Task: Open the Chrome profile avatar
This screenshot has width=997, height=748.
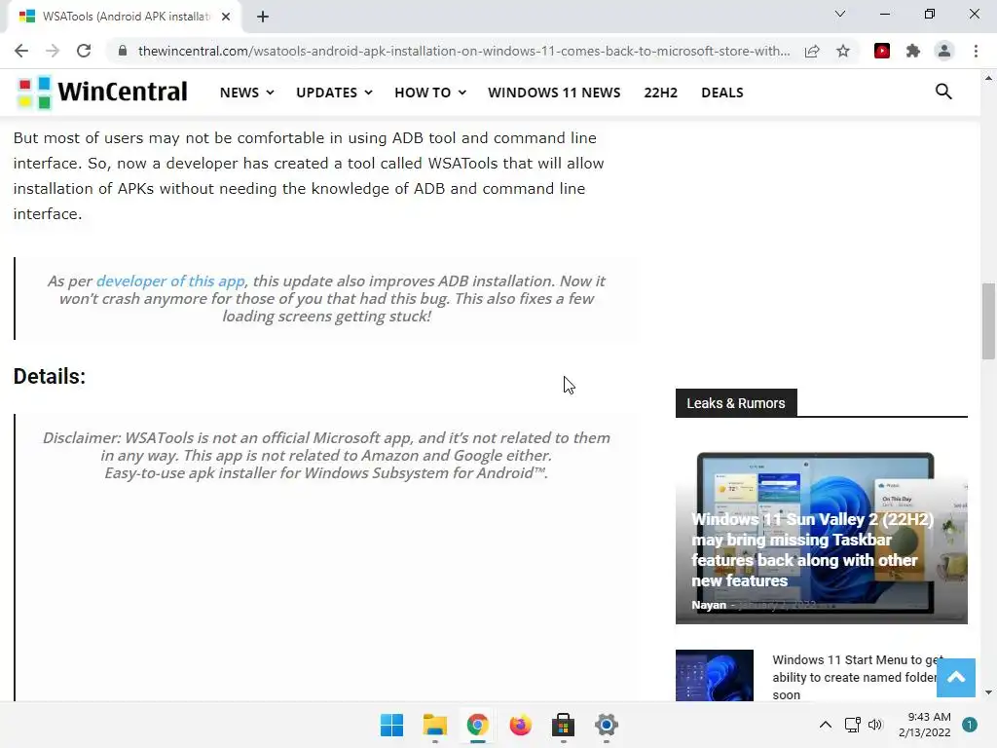Action: pyautogui.click(x=944, y=51)
